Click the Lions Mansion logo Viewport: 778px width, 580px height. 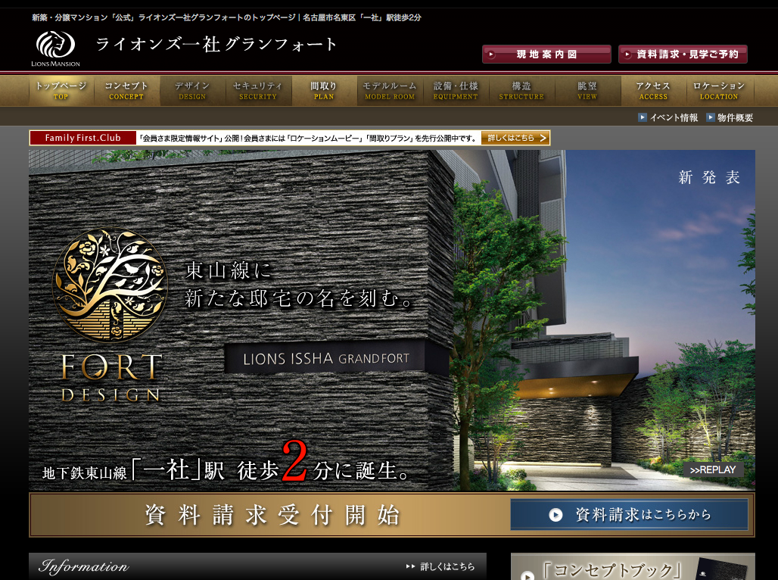coord(50,49)
